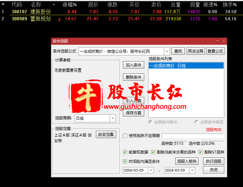Click the 54.16 换手 value

[231, 19]
